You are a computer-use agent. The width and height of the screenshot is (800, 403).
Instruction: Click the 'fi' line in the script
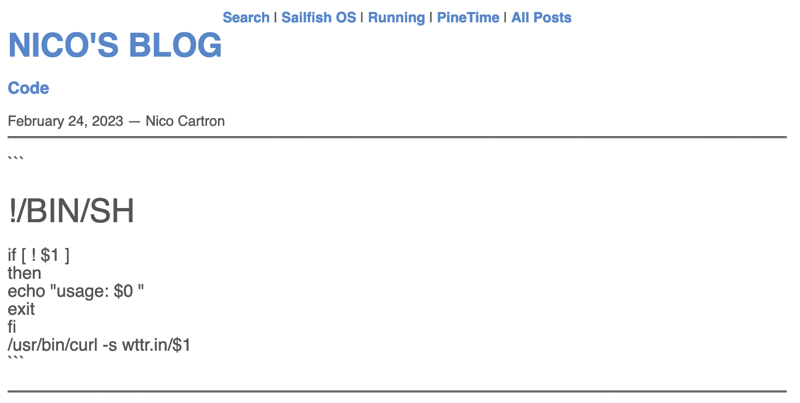(12, 327)
